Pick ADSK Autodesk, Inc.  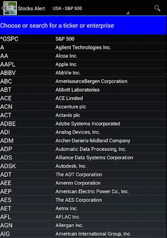pyautogui.click(x=83, y=166)
